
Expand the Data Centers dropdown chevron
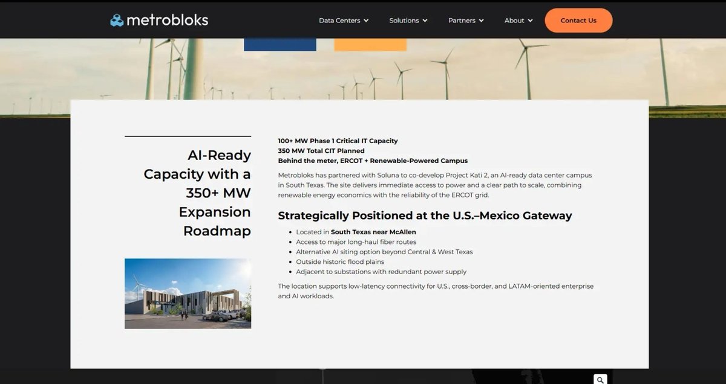tap(365, 21)
